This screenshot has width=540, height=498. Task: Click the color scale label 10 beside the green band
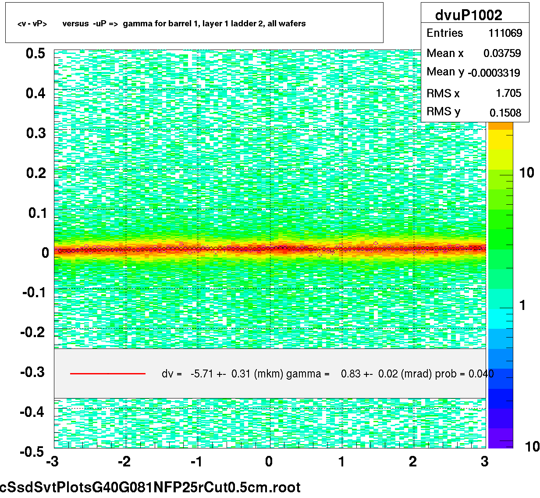526,173
